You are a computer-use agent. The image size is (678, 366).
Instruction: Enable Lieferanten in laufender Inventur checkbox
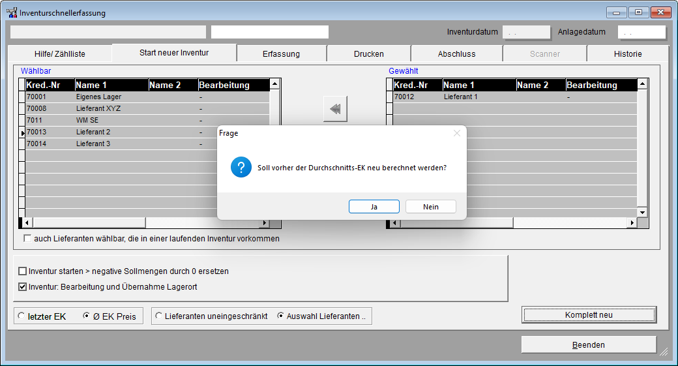[27, 238]
